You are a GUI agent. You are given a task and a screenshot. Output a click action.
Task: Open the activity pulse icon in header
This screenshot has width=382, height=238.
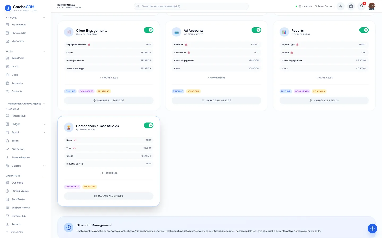pyautogui.click(x=341, y=6)
